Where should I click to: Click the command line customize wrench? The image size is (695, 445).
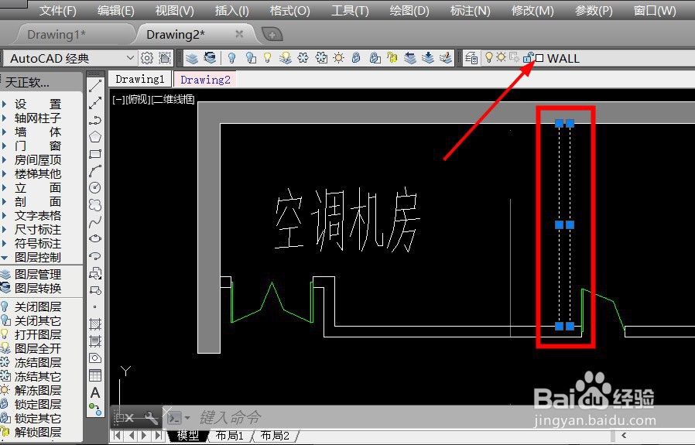(x=151, y=417)
